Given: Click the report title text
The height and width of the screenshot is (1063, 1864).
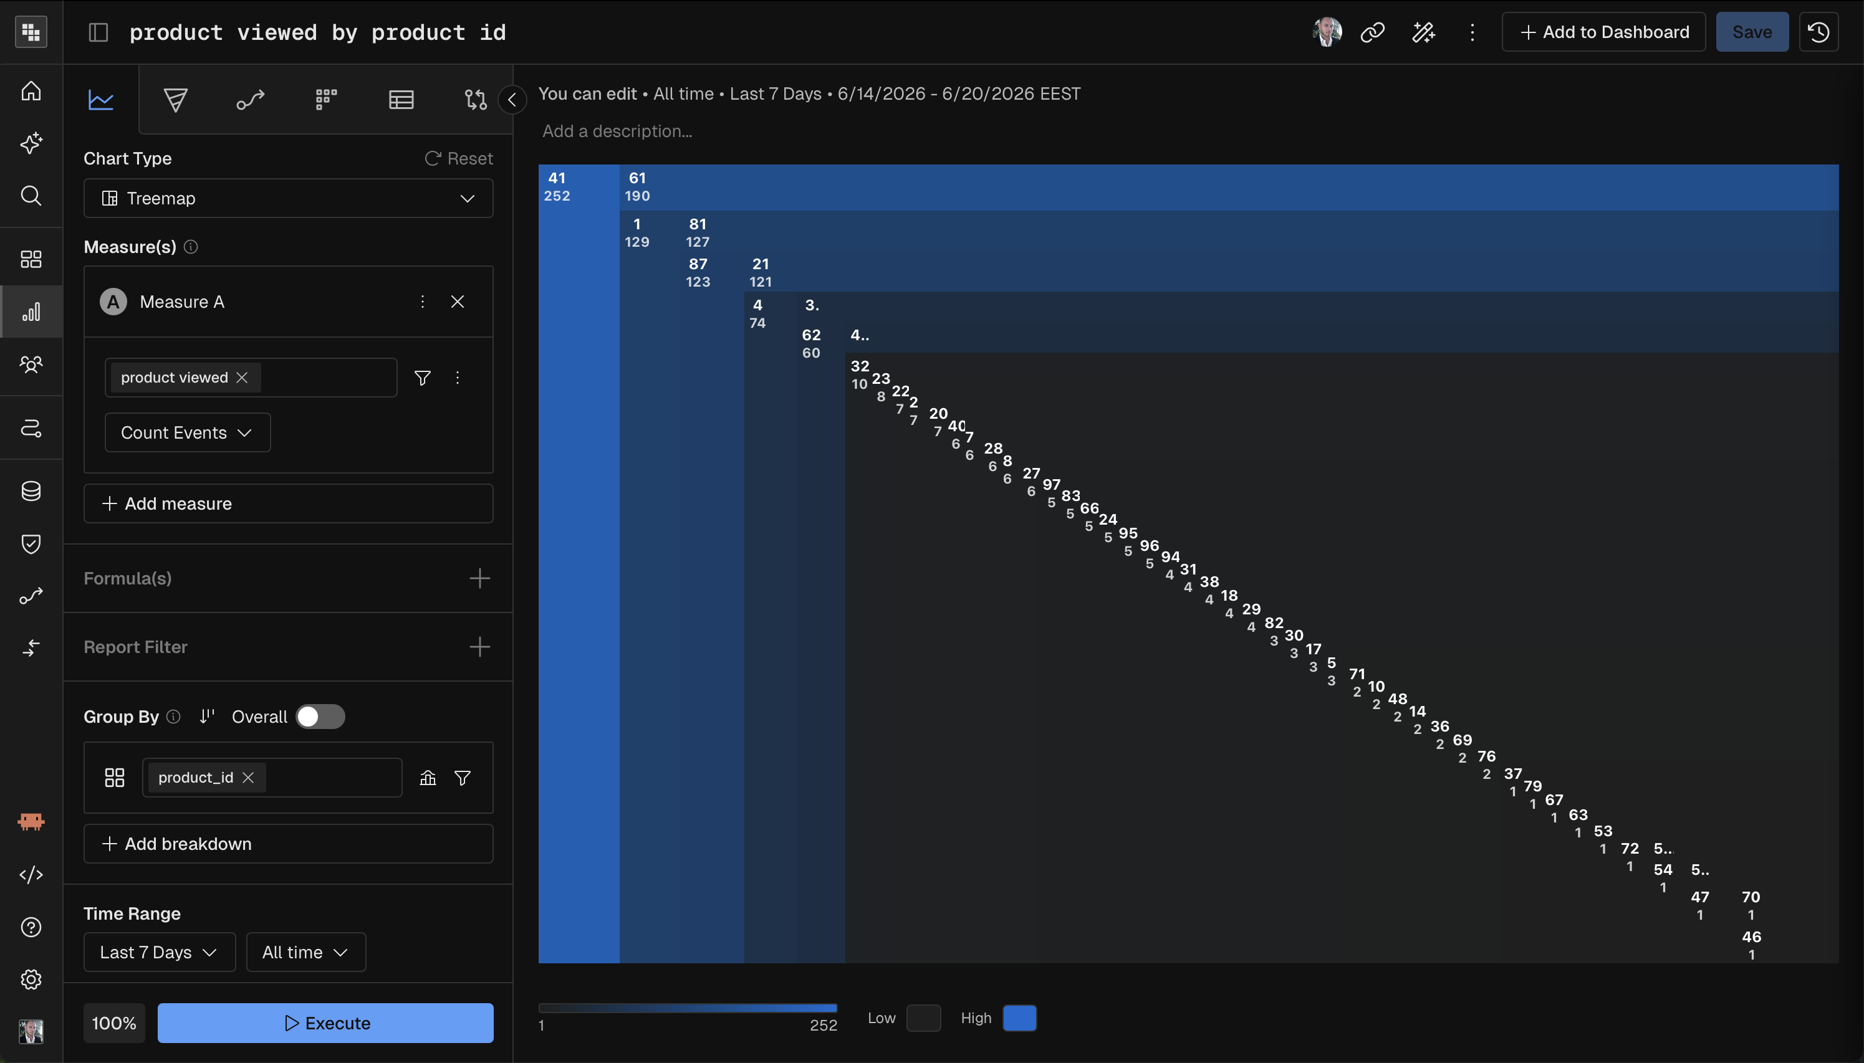Looking at the screenshot, I should [318, 32].
